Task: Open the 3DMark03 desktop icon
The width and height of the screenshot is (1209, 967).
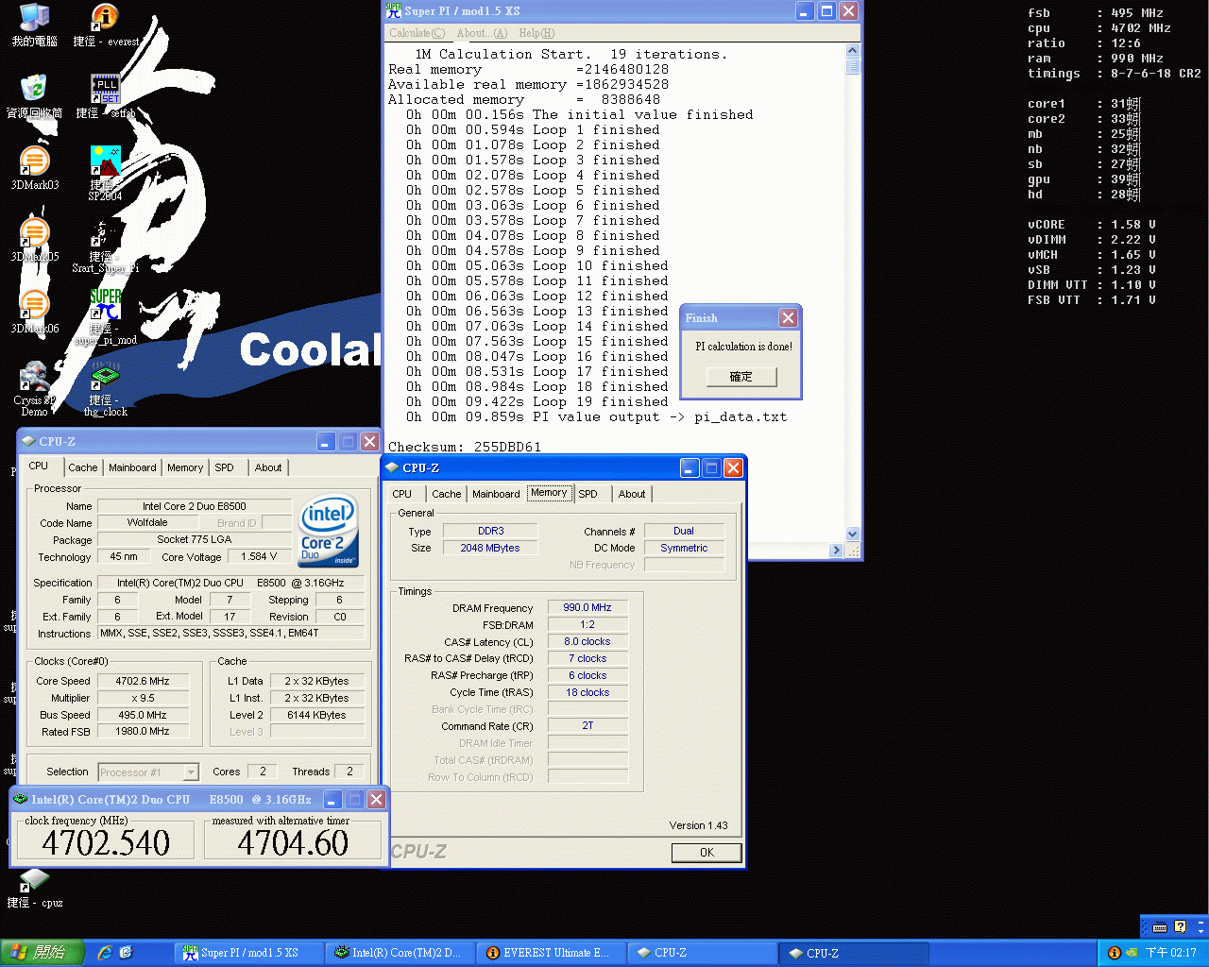Action: (34, 161)
